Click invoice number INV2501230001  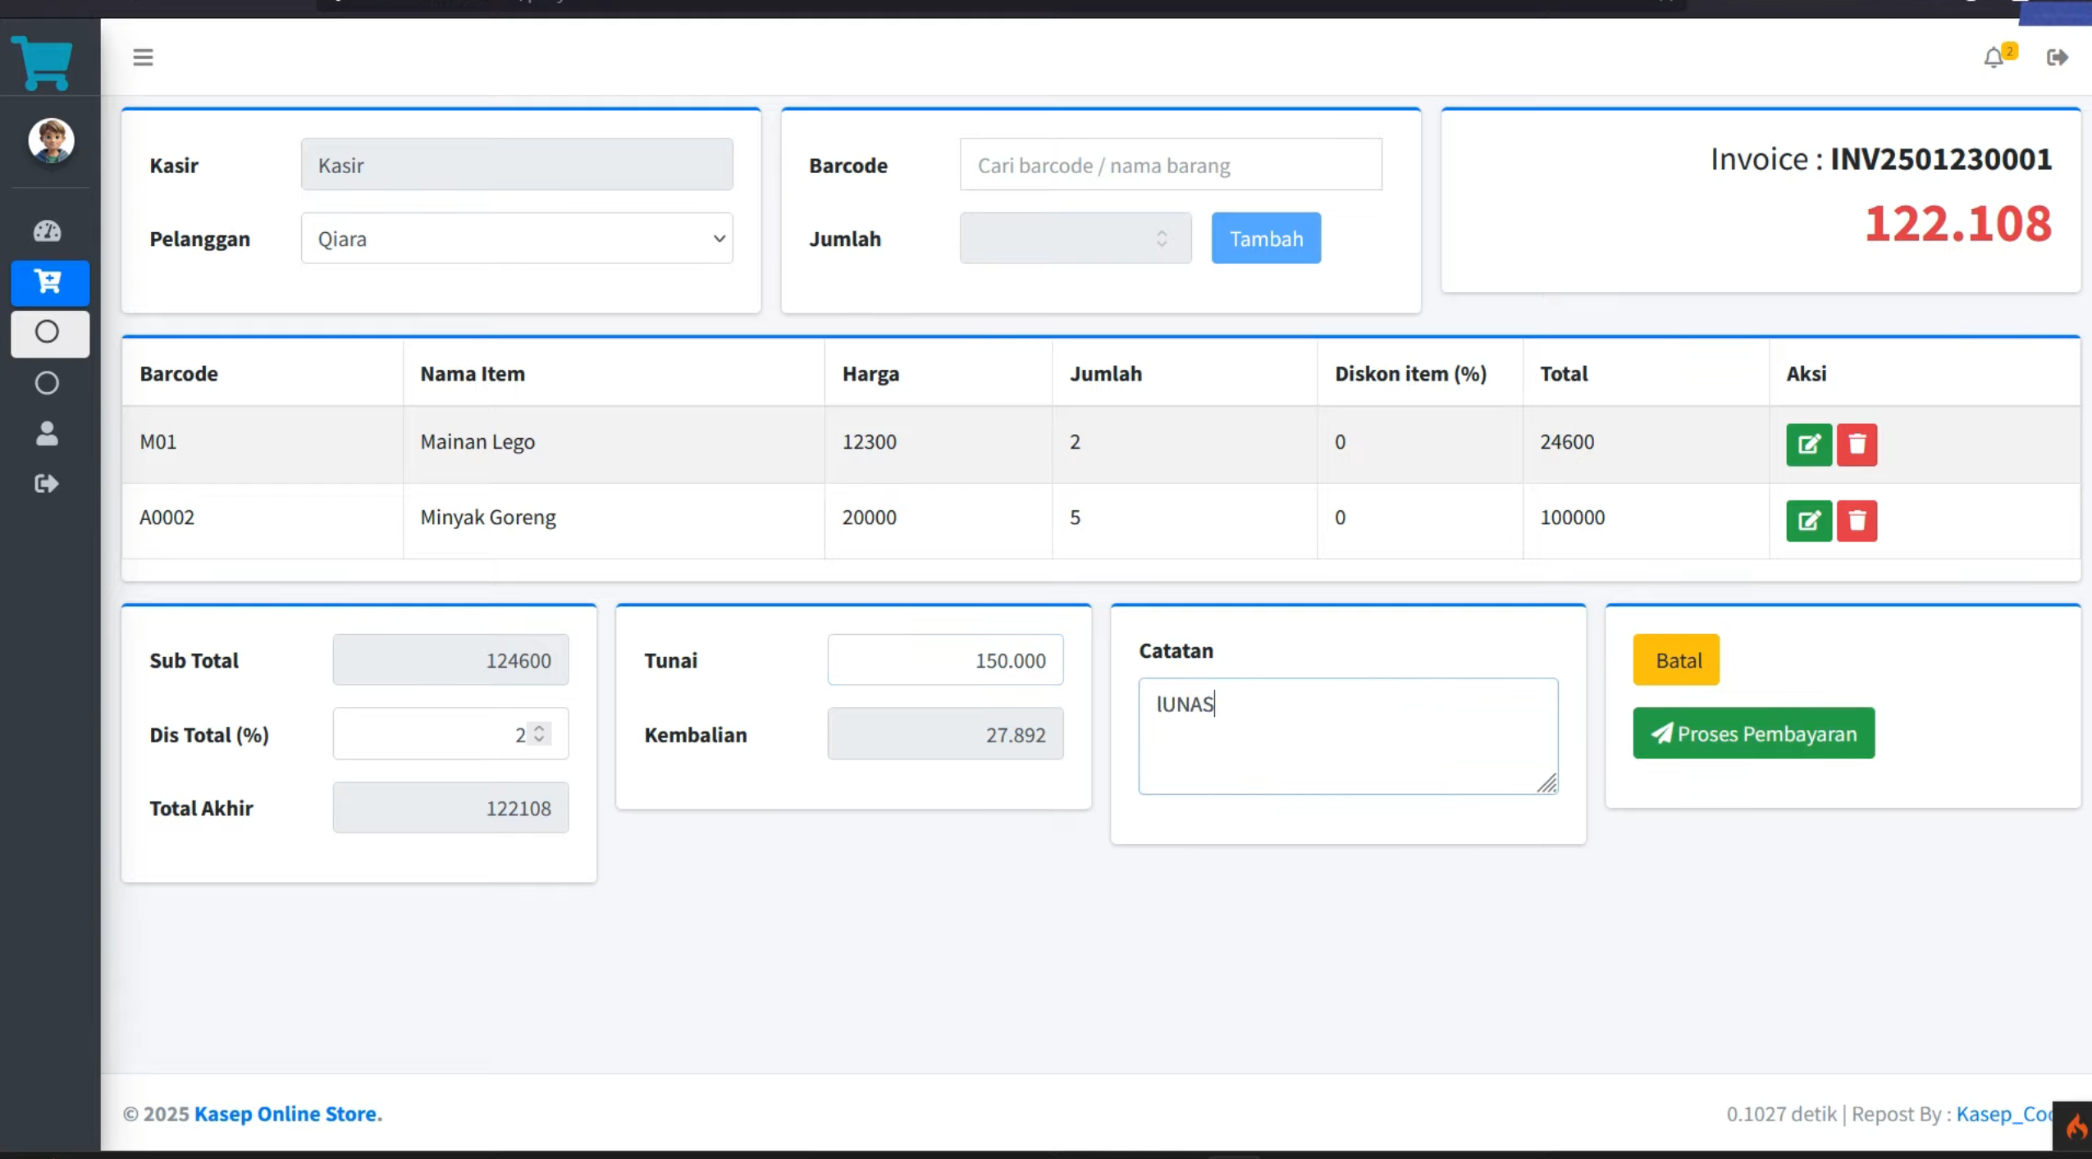click(1941, 159)
